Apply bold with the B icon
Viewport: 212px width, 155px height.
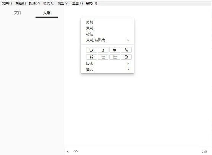tap(91, 50)
